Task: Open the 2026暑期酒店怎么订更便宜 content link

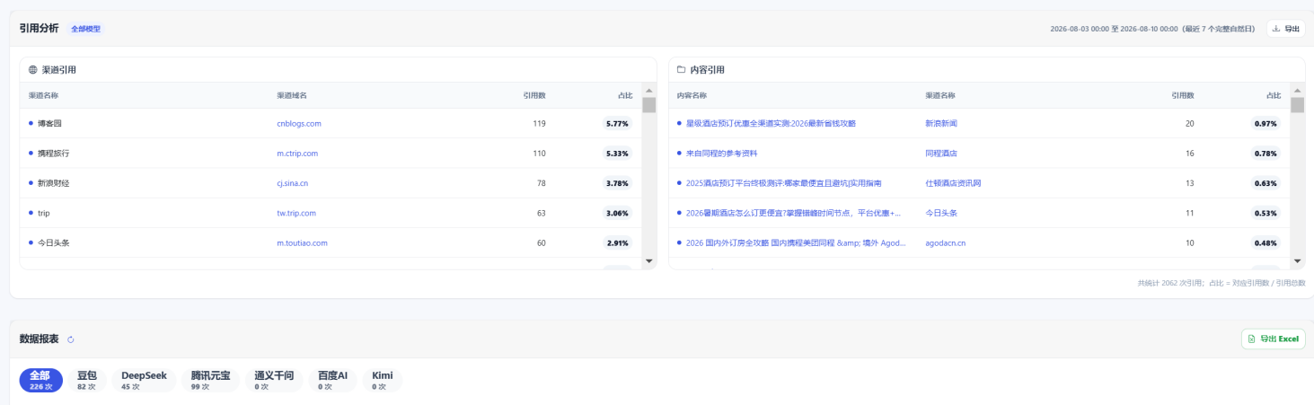Action: pos(794,213)
